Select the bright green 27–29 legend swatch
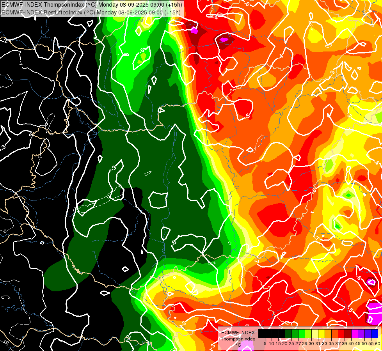 (x=302, y=333)
